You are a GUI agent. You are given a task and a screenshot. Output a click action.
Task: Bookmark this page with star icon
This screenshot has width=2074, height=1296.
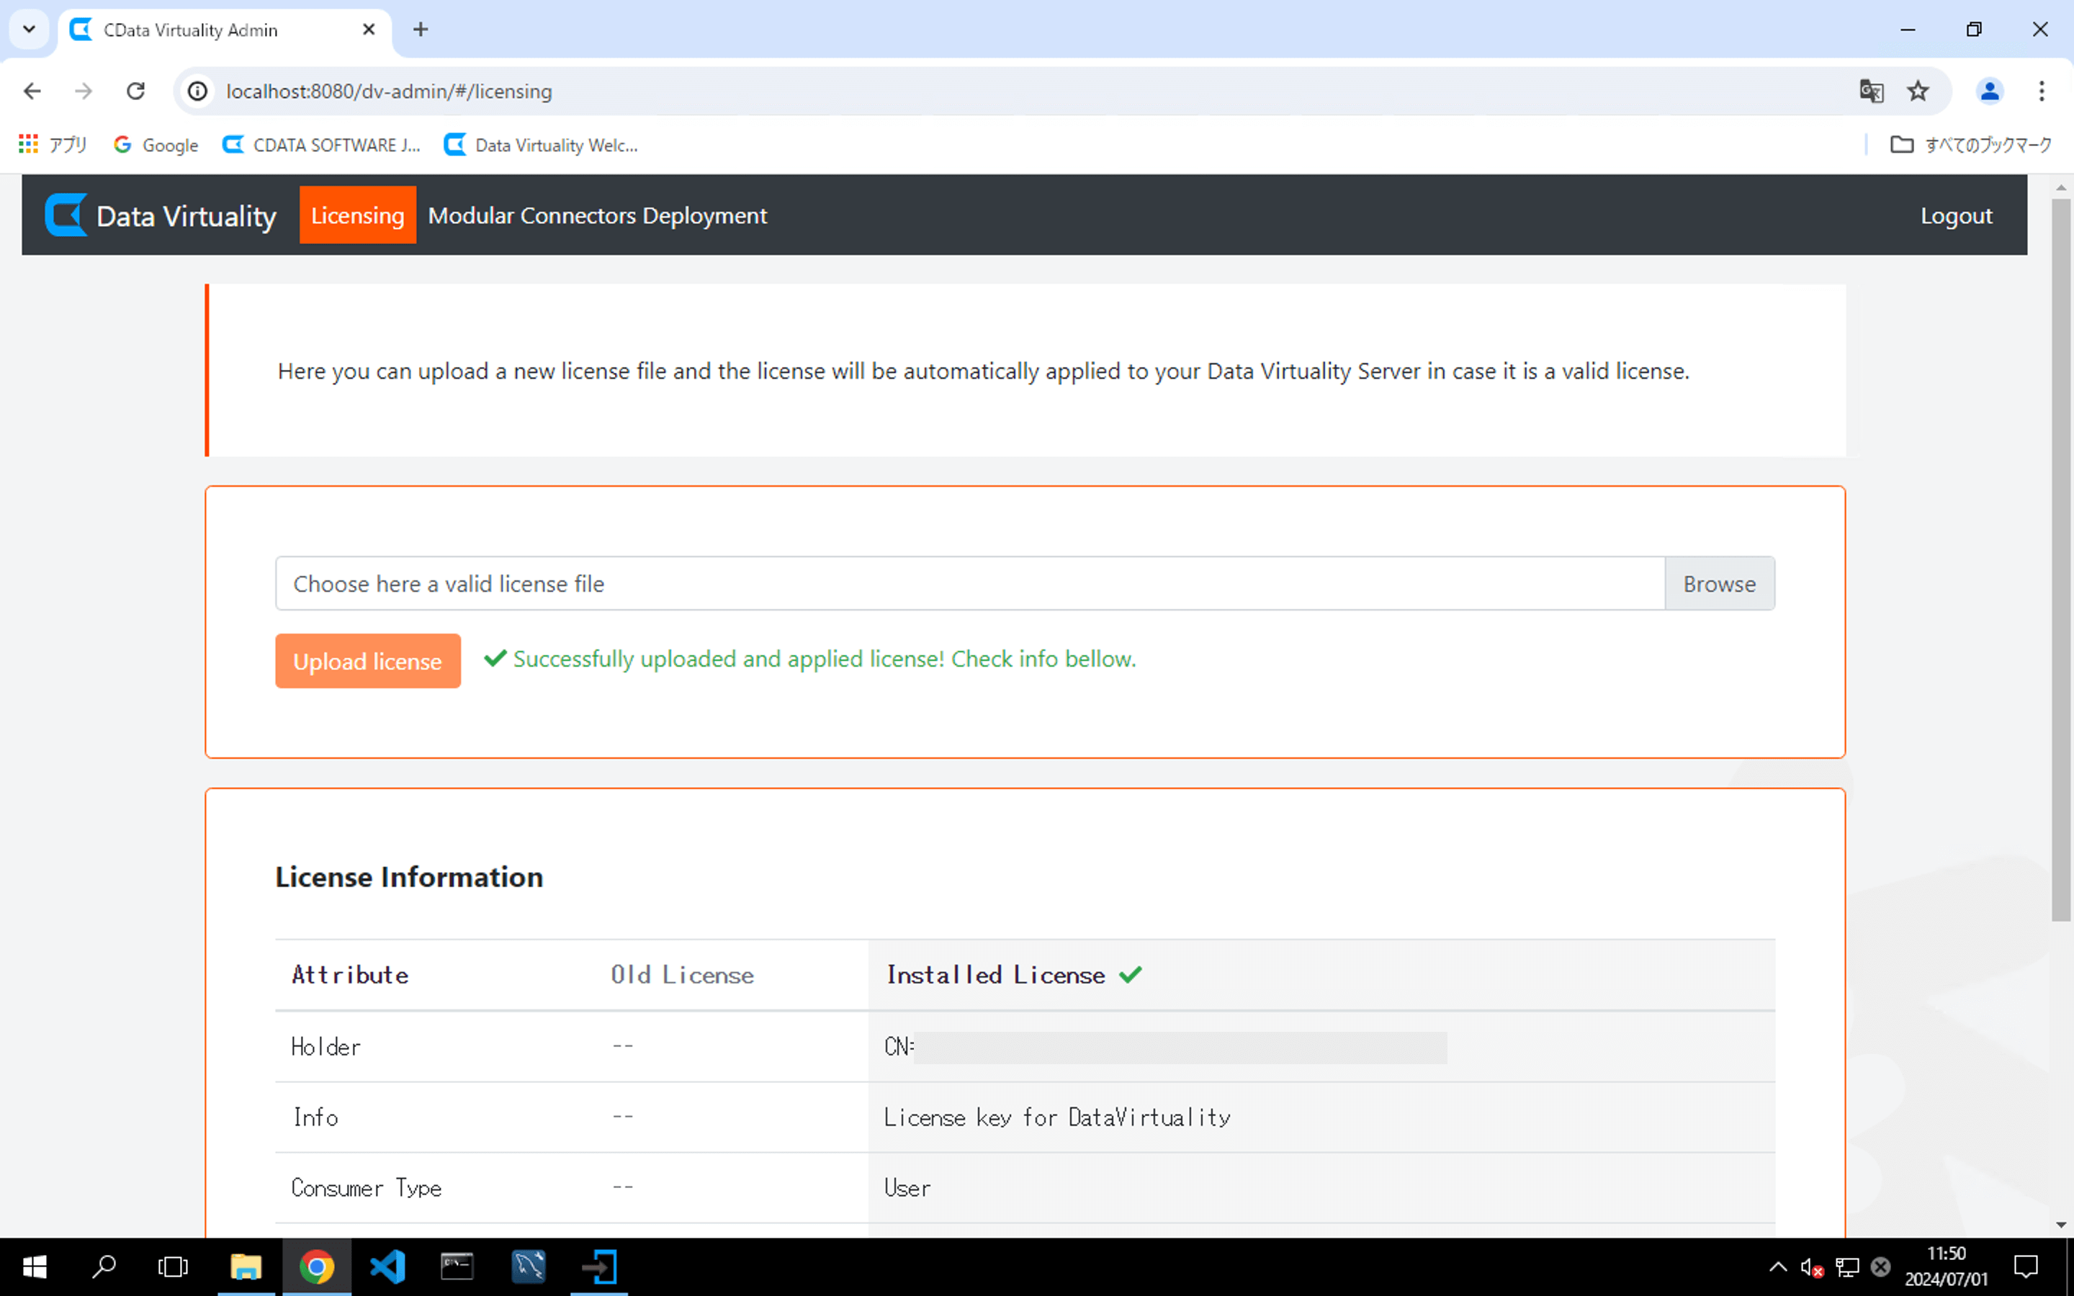(x=1918, y=91)
